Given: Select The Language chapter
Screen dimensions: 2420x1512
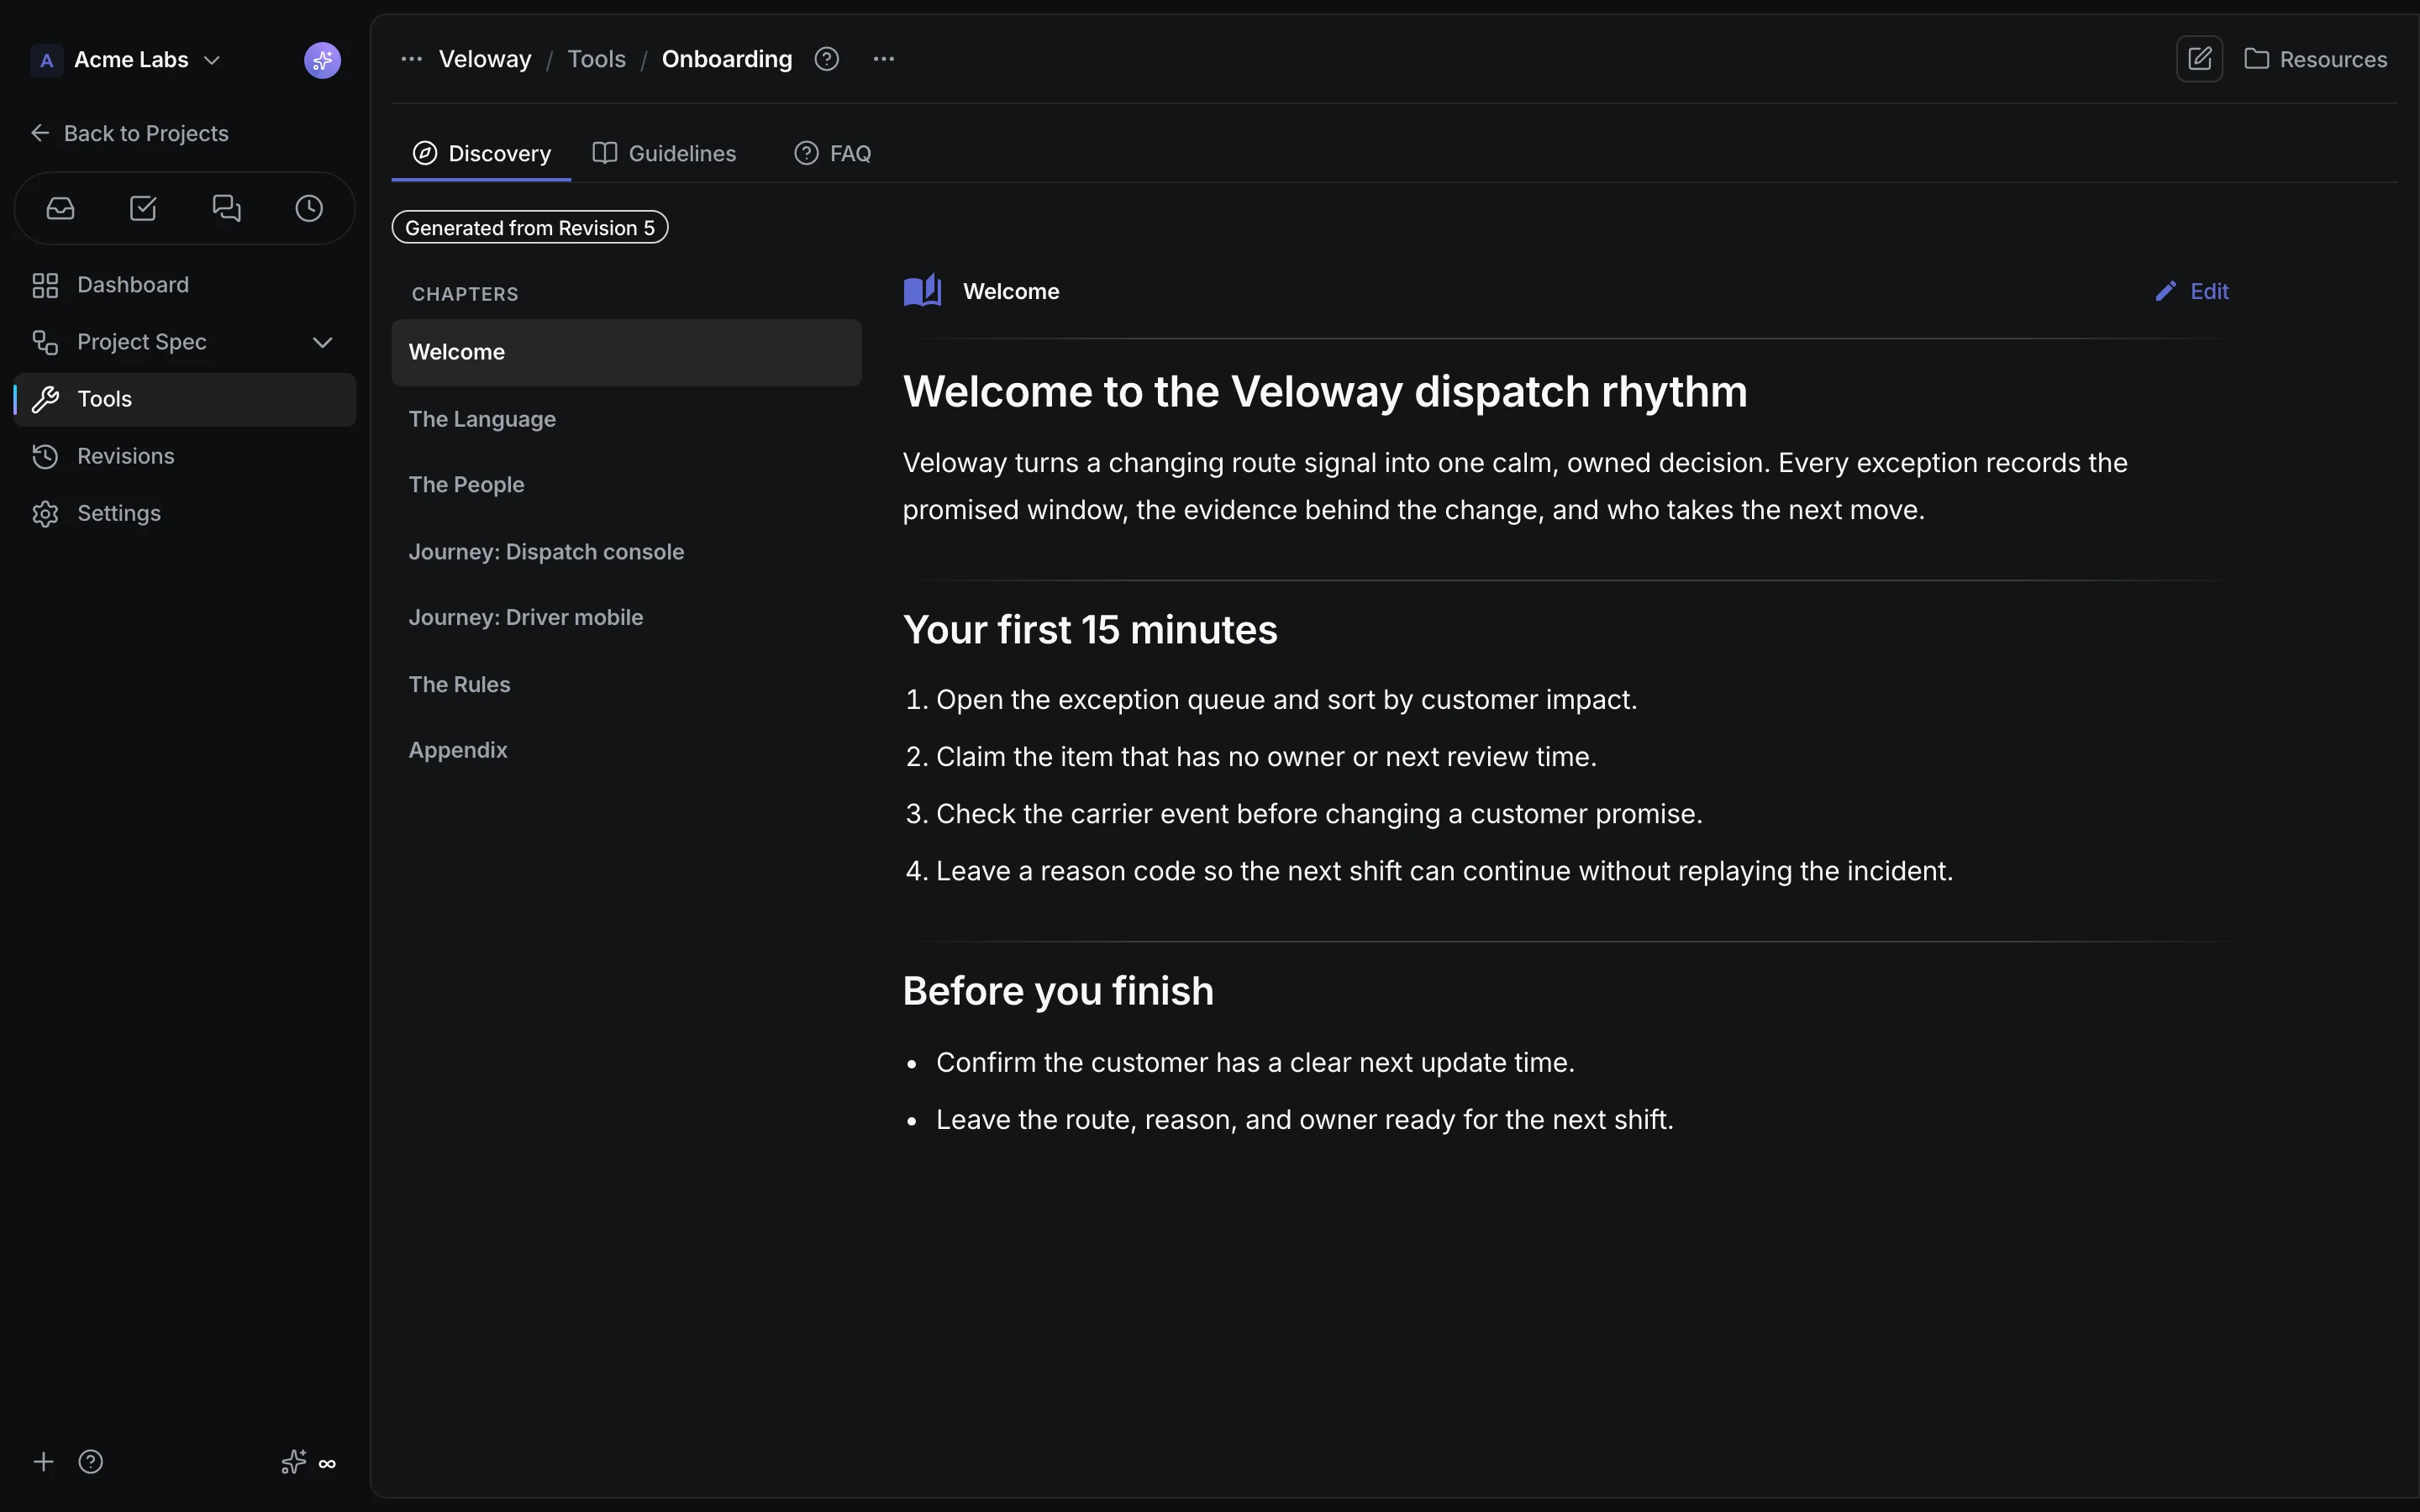Looking at the screenshot, I should (x=626, y=419).
